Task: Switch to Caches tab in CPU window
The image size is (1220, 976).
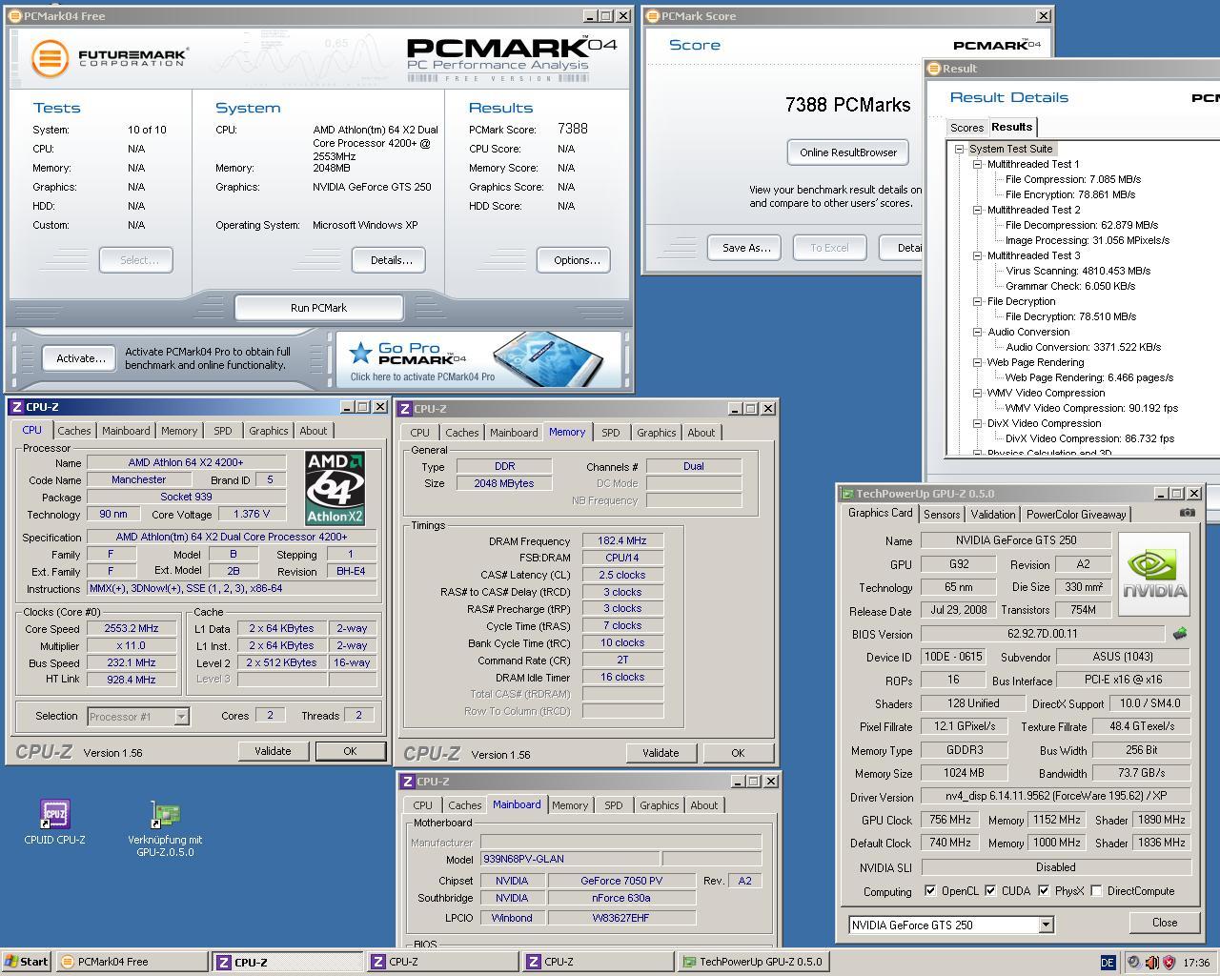Action: [x=74, y=431]
